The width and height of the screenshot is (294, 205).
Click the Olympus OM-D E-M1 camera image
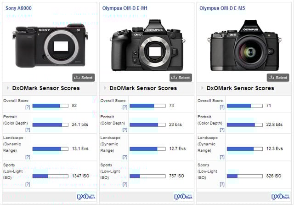[147, 46]
